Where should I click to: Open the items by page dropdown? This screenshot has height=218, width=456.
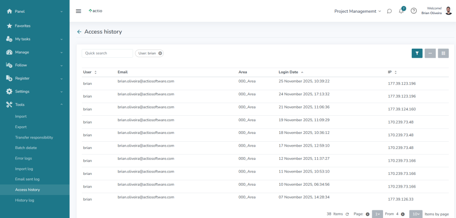click(x=416, y=214)
